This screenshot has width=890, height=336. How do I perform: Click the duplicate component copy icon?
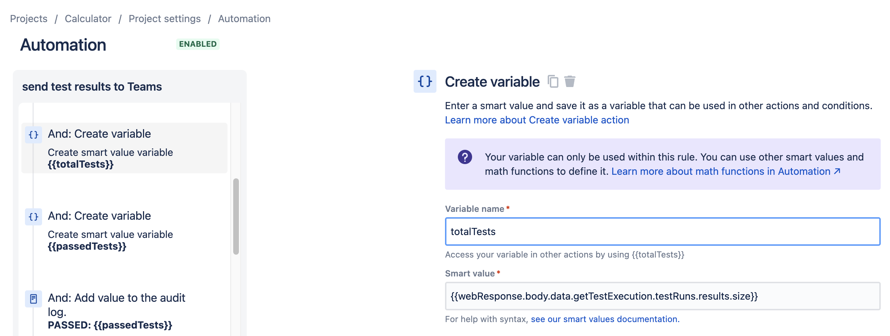[x=553, y=81]
